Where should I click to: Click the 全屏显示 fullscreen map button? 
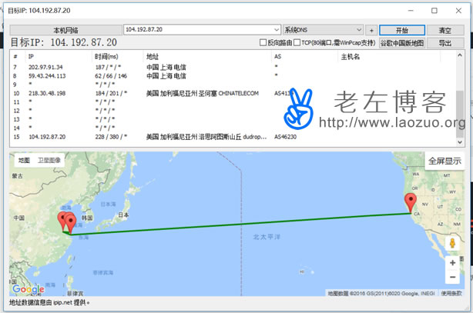[444, 161]
